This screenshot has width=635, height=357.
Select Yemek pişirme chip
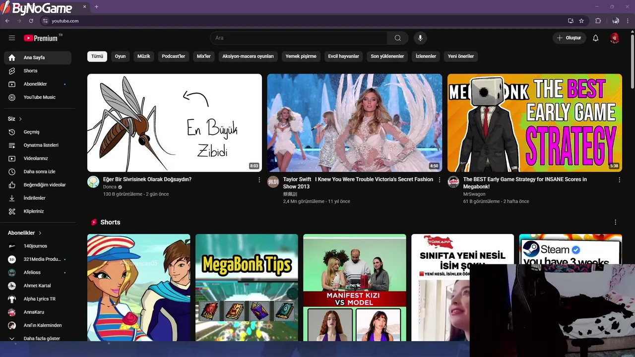pos(301,57)
